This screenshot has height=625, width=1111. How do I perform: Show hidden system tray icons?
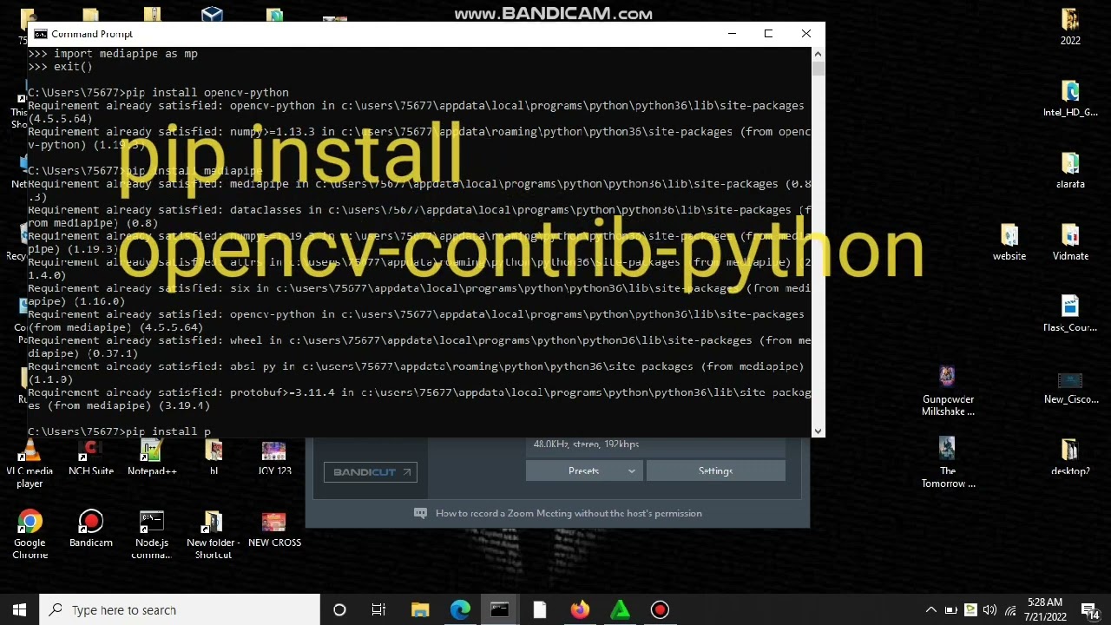click(931, 609)
